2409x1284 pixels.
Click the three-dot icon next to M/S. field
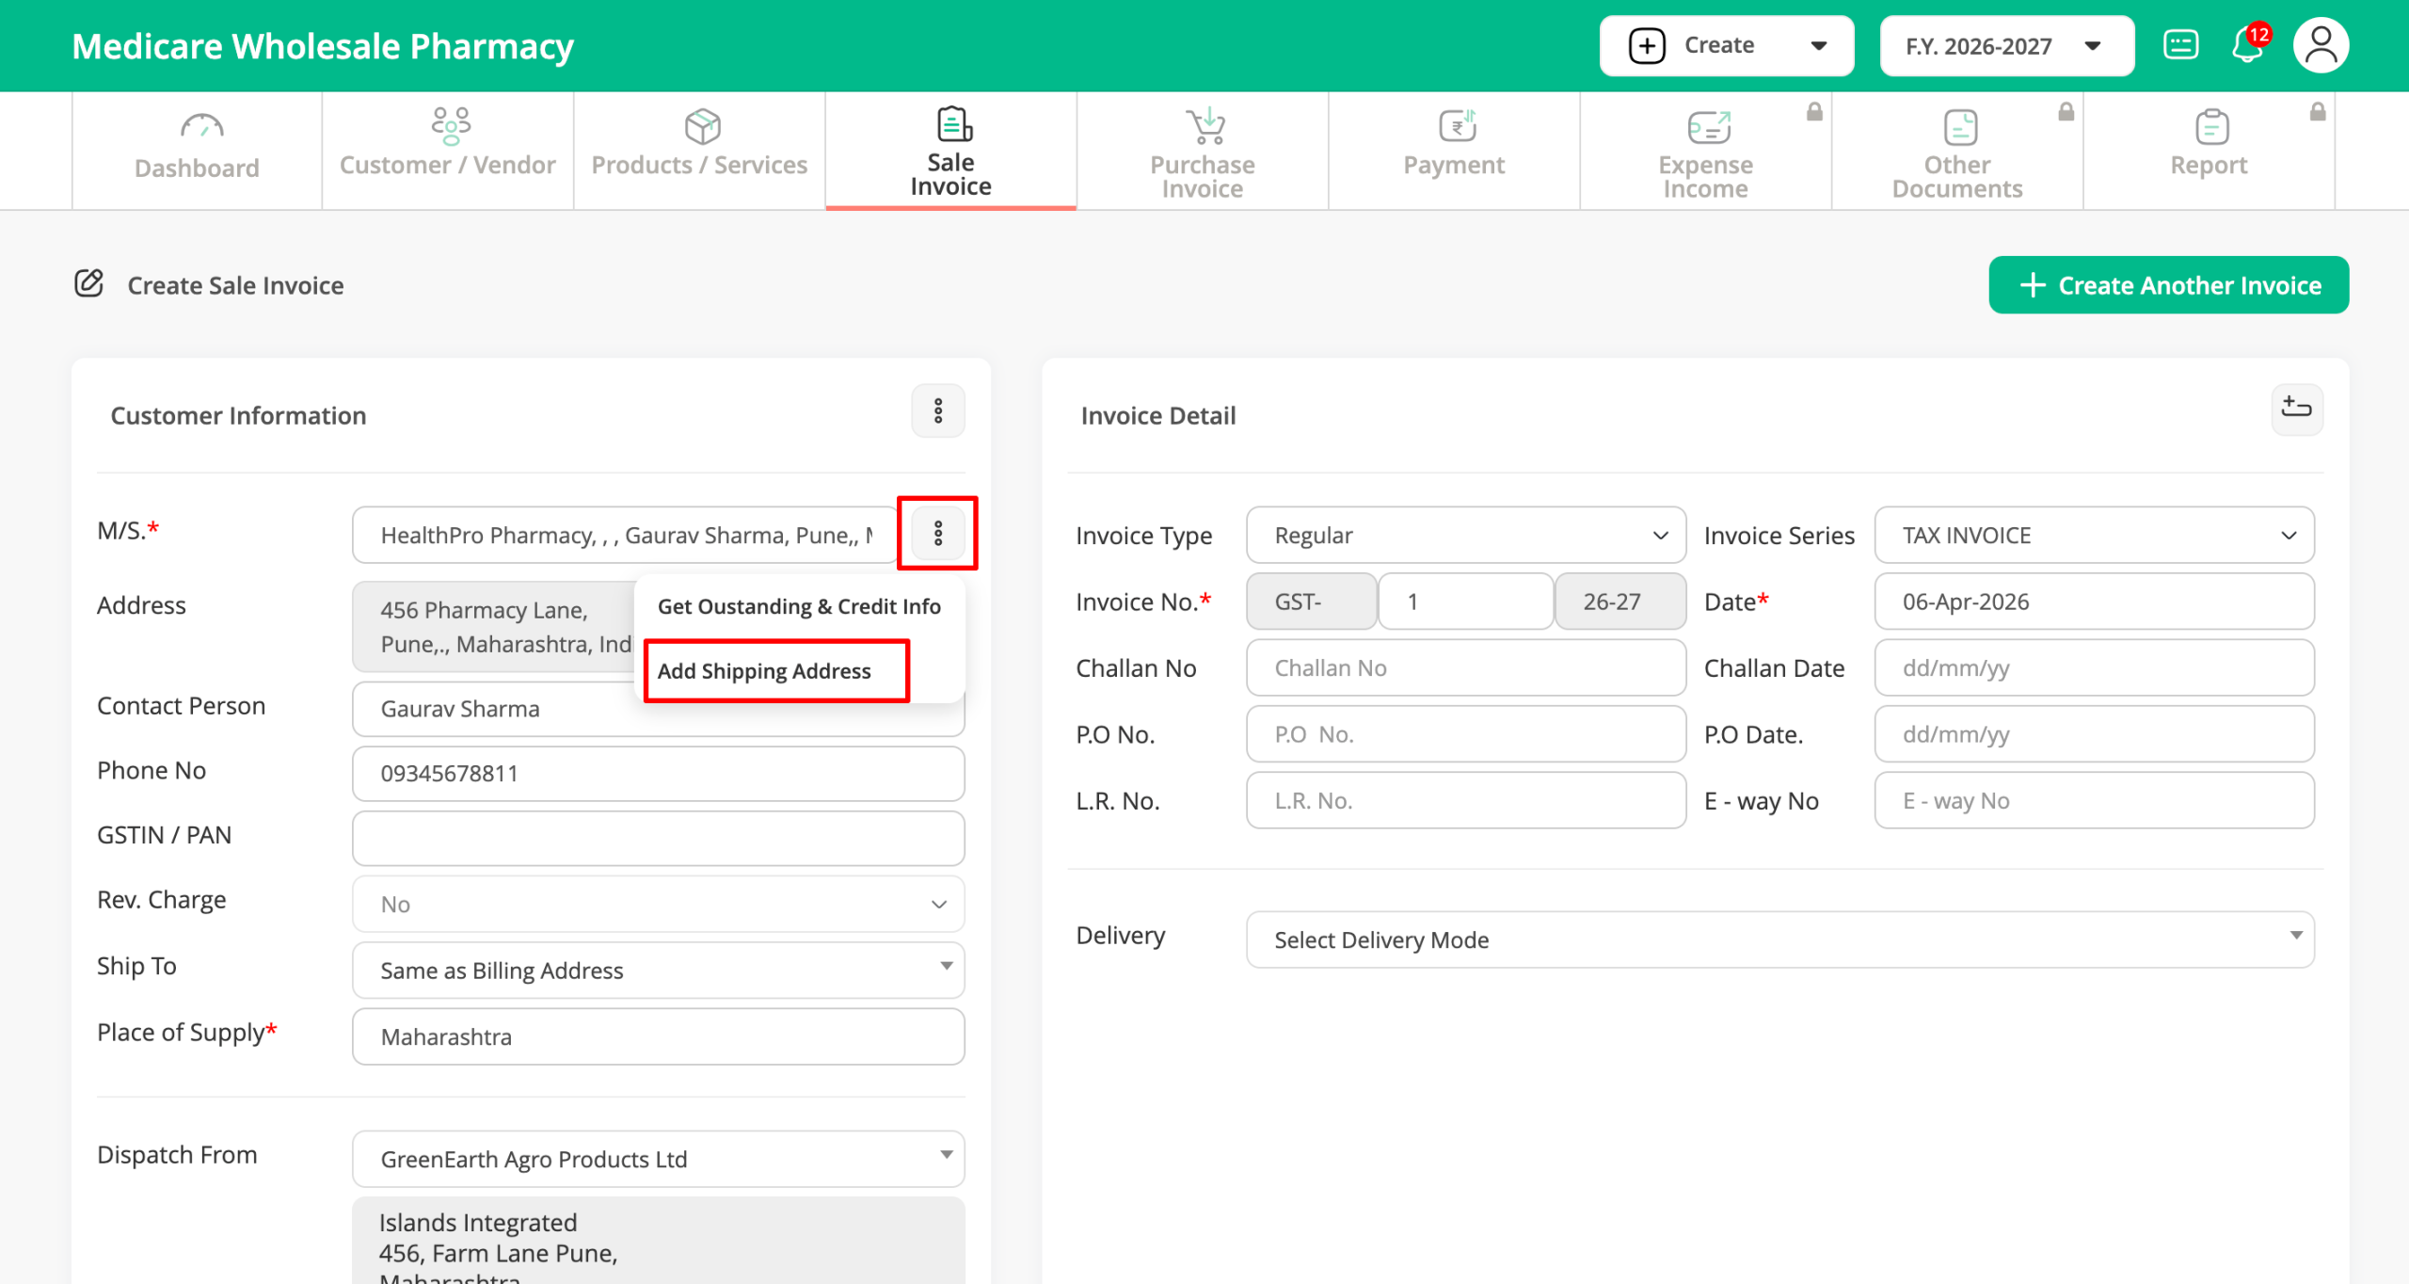[x=937, y=534]
